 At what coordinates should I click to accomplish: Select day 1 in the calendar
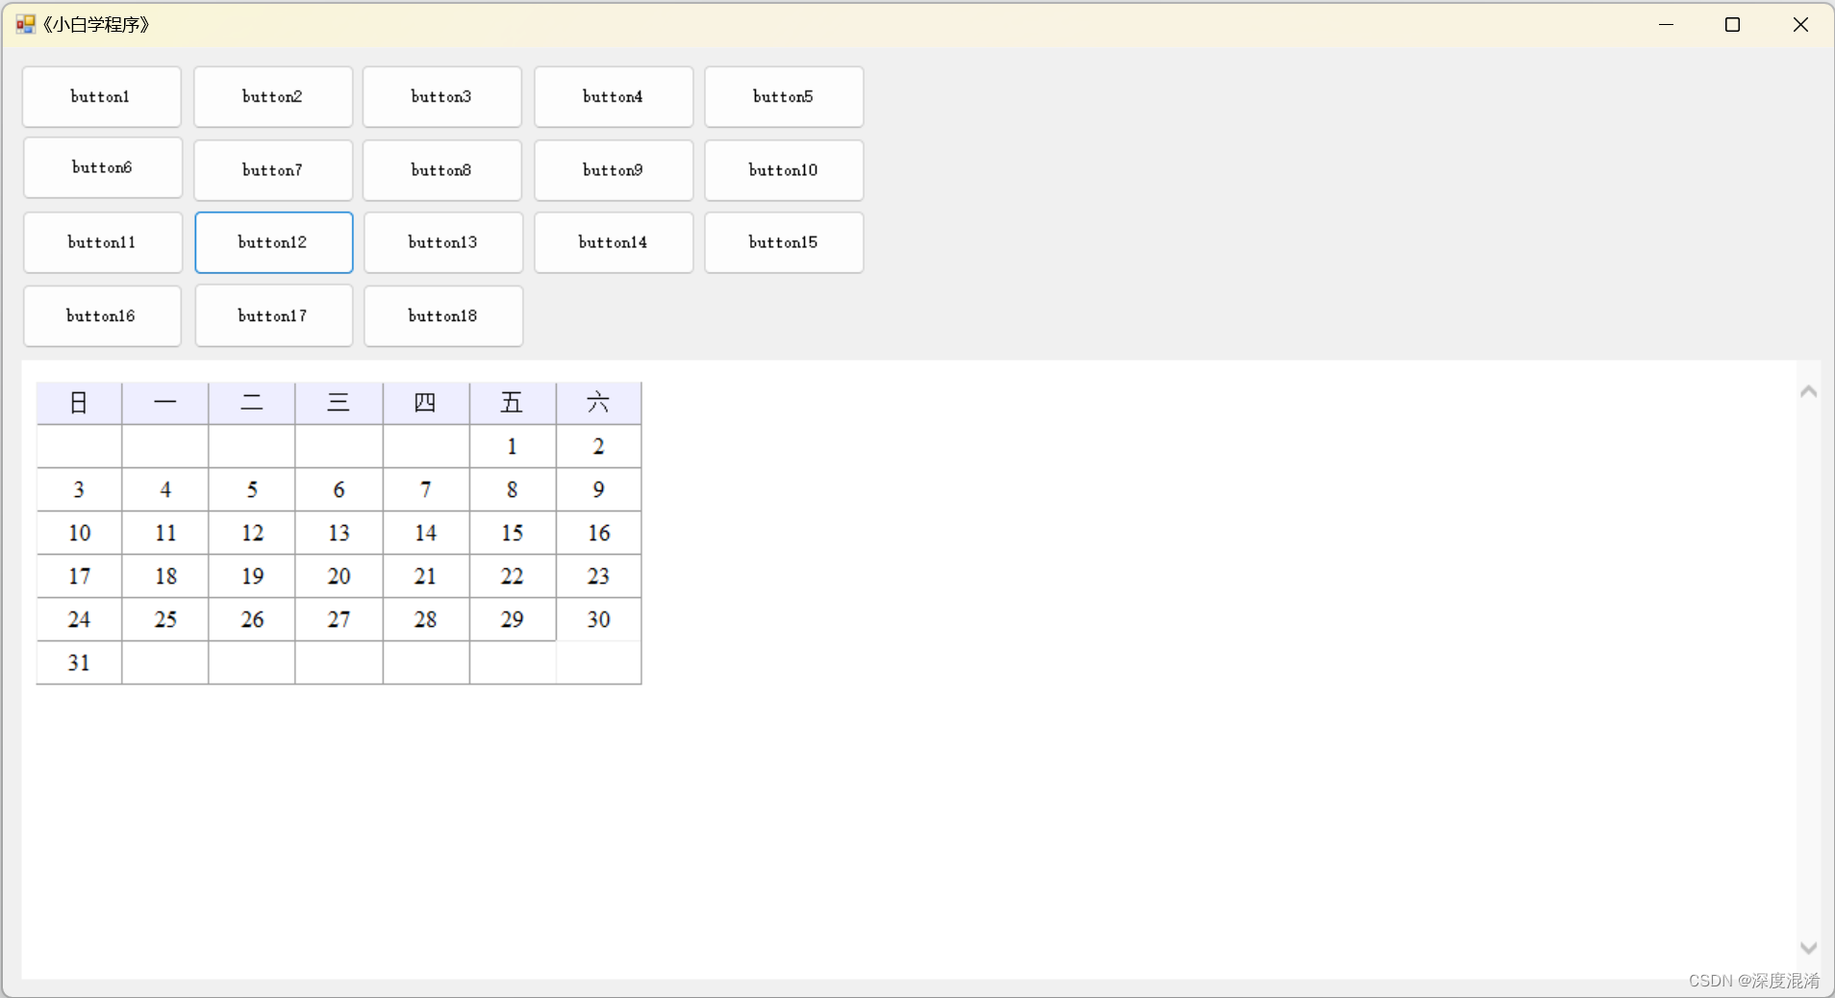513,446
